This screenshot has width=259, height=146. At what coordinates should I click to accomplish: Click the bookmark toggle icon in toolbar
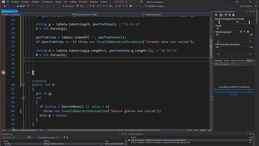131,6
